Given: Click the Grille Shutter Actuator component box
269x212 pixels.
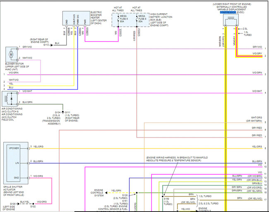Looking at the screenshot, I should (x=16, y=163).
